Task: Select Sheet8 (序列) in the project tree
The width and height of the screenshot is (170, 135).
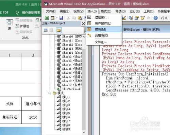Action: (69, 81)
